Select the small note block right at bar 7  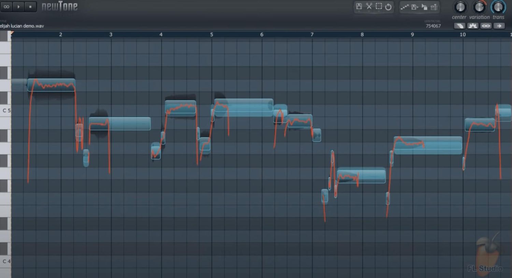[317, 135]
